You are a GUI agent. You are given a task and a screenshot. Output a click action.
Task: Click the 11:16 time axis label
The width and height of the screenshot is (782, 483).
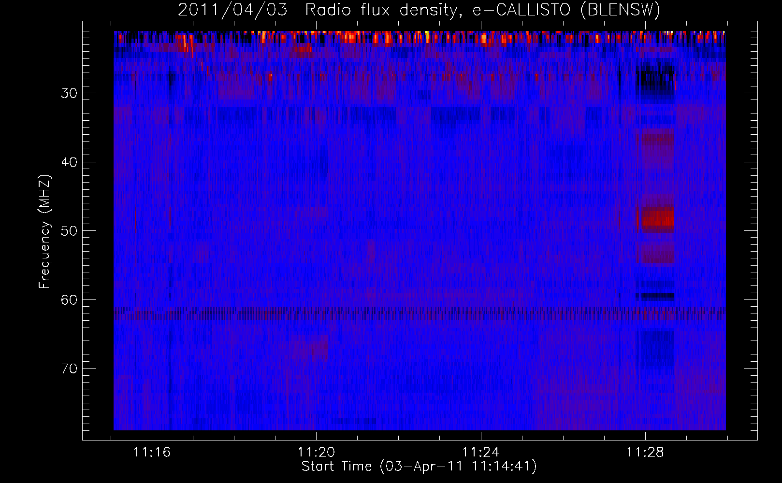coord(152,453)
